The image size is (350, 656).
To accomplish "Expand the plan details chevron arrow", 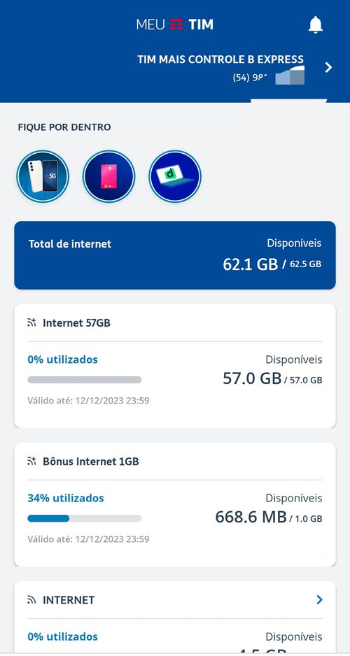I will coord(328,67).
